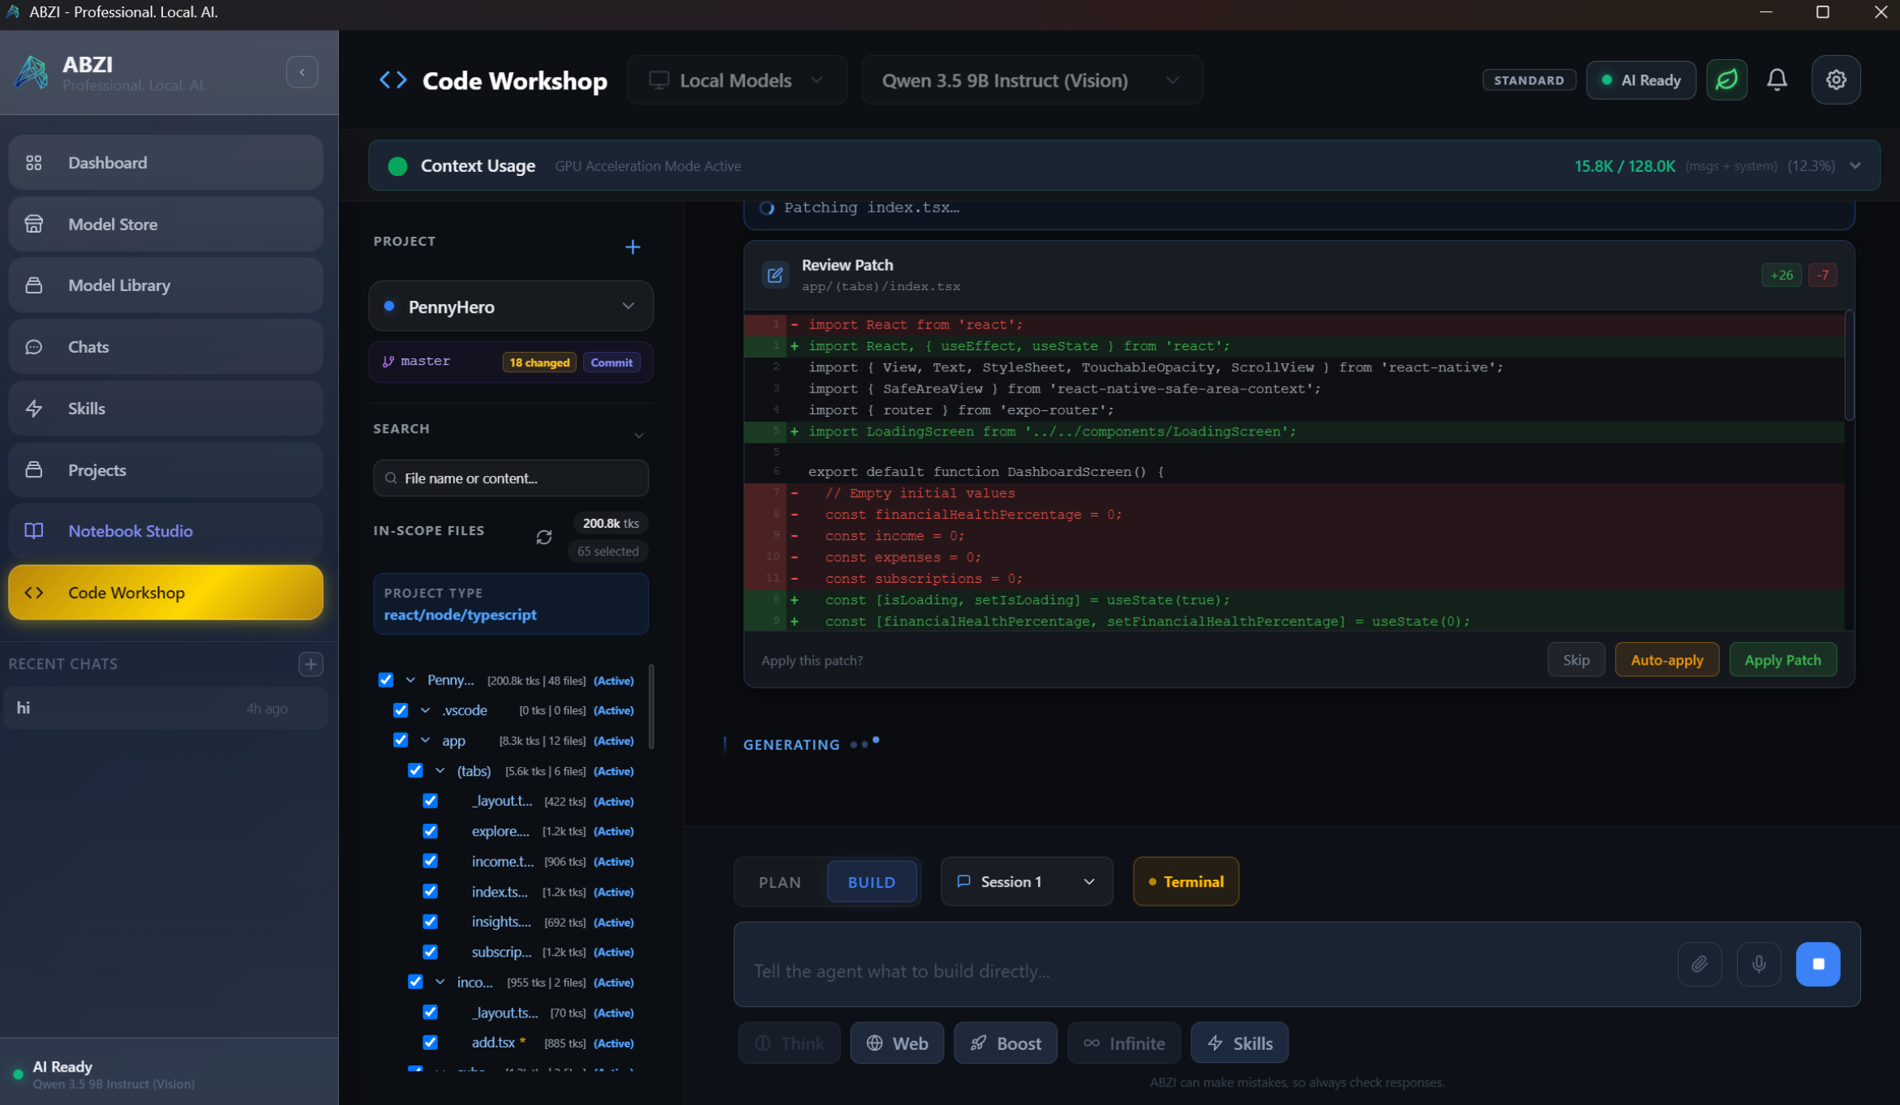Uncheck the insights file checkbox
Viewport: 1900px width, 1105px height.
click(x=431, y=922)
